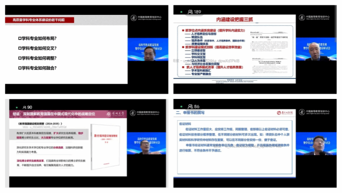Click the 佐证材料 heading text
Image resolution: width=342 pixels, height=193 pixels.
coord(185,124)
